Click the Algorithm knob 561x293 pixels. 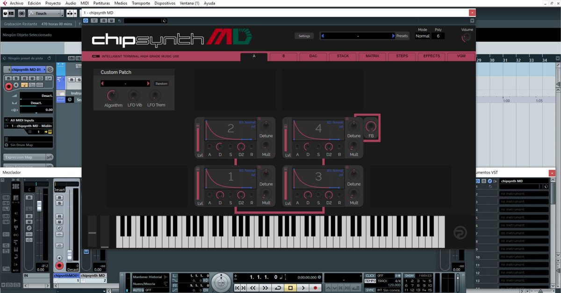pyautogui.click(x=113, y=96)
